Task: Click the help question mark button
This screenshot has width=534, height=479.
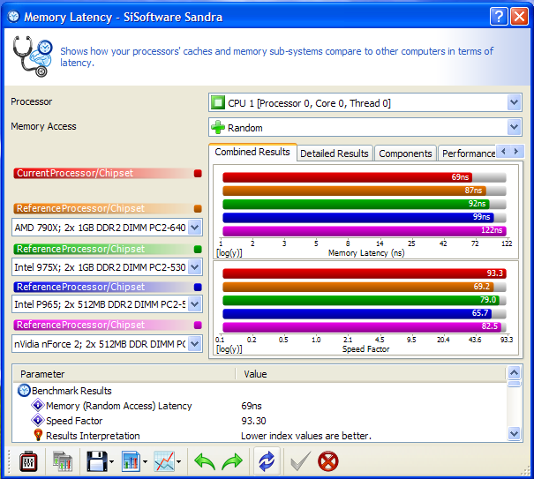Action: pos(499,17)
